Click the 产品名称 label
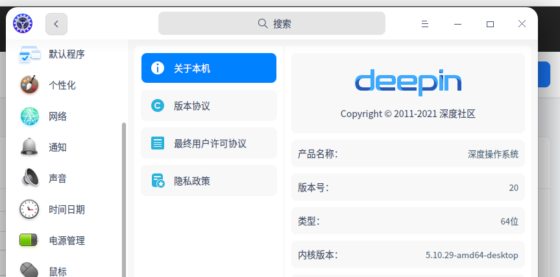The width and height of the screenshot is (560, 277). (317, 154)
